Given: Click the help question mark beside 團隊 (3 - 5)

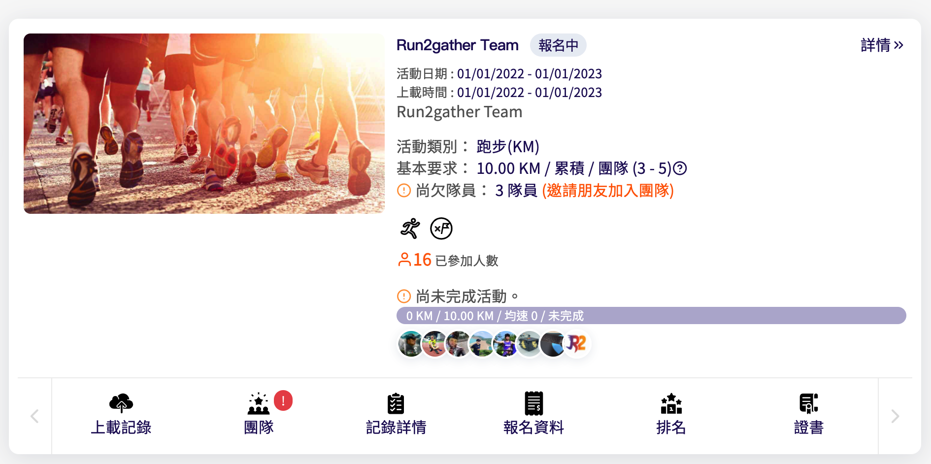Looking at the screenshot, I should click(x=680, y=168).
